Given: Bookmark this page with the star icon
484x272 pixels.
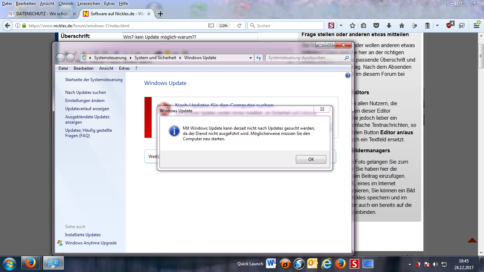Looking at the screenshot, I should point(352,25).
